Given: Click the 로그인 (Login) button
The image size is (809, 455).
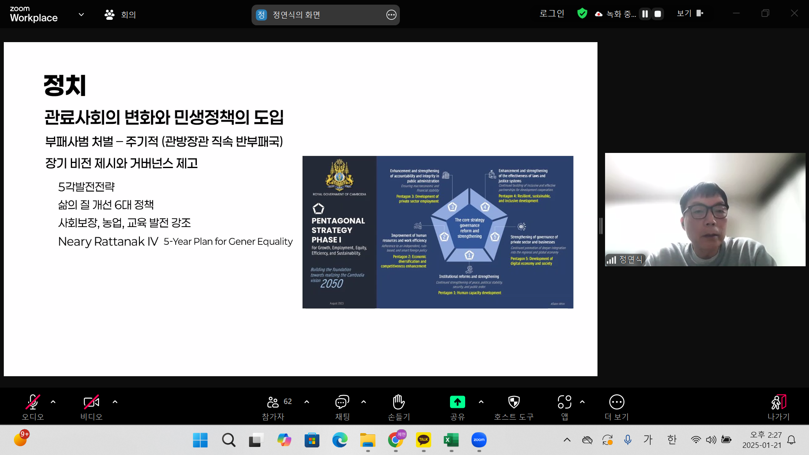Looking at the screenshot, I should (x=552, y=13).
